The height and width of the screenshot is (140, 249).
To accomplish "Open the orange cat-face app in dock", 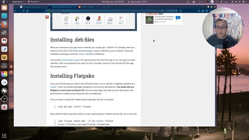I will click(4, 57).
